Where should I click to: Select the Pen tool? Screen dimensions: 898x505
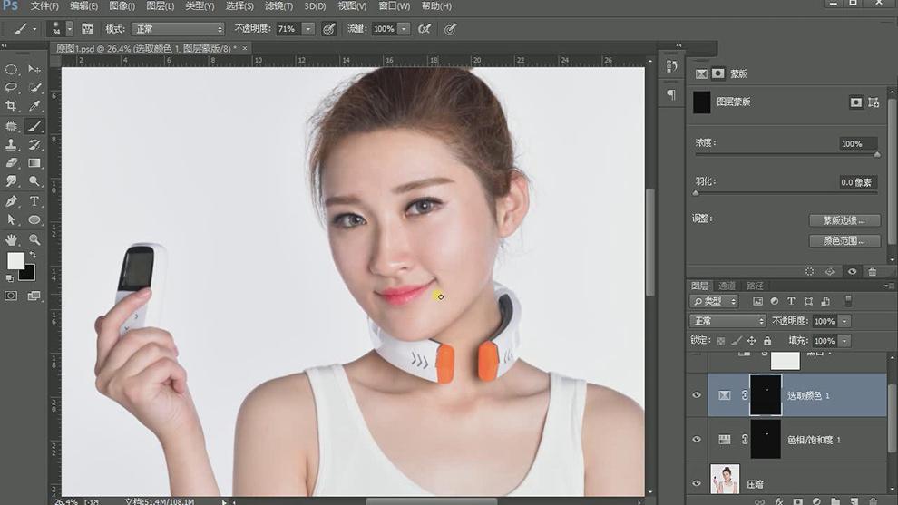coord(12,201)
